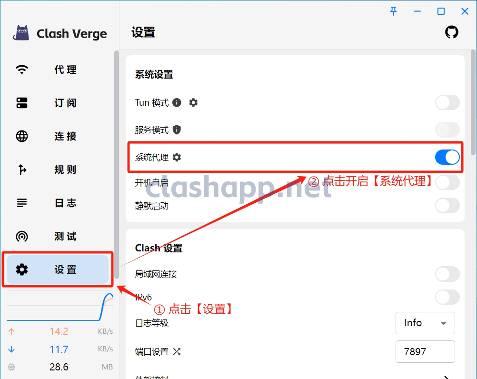
Task: Open Tun 模式 gear settings
Action: point(193,102)
